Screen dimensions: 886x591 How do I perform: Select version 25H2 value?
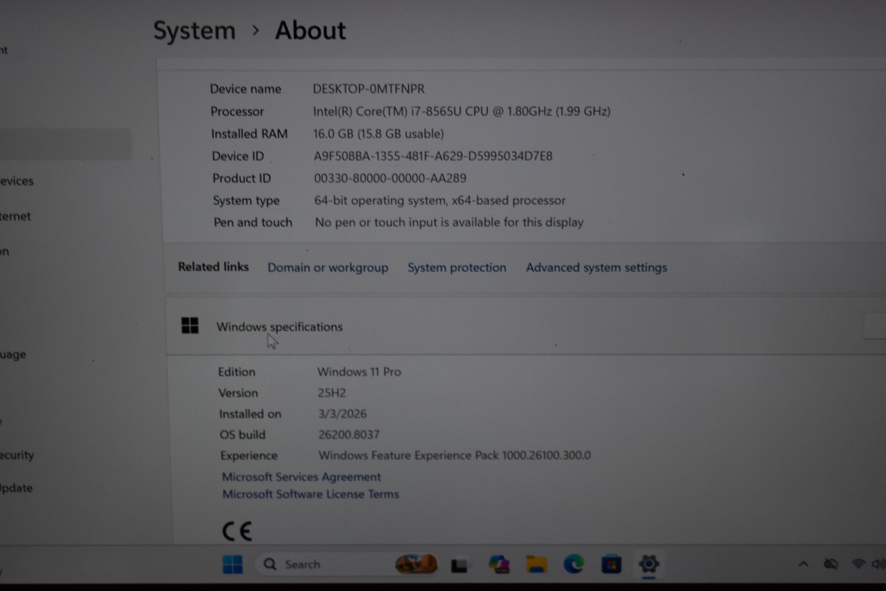click(332, 393)
